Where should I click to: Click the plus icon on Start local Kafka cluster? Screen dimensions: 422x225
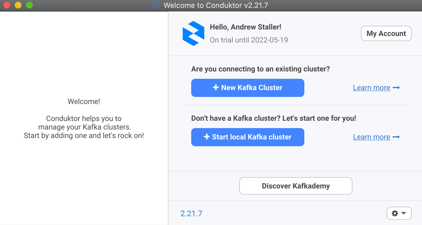pos(207,137)
